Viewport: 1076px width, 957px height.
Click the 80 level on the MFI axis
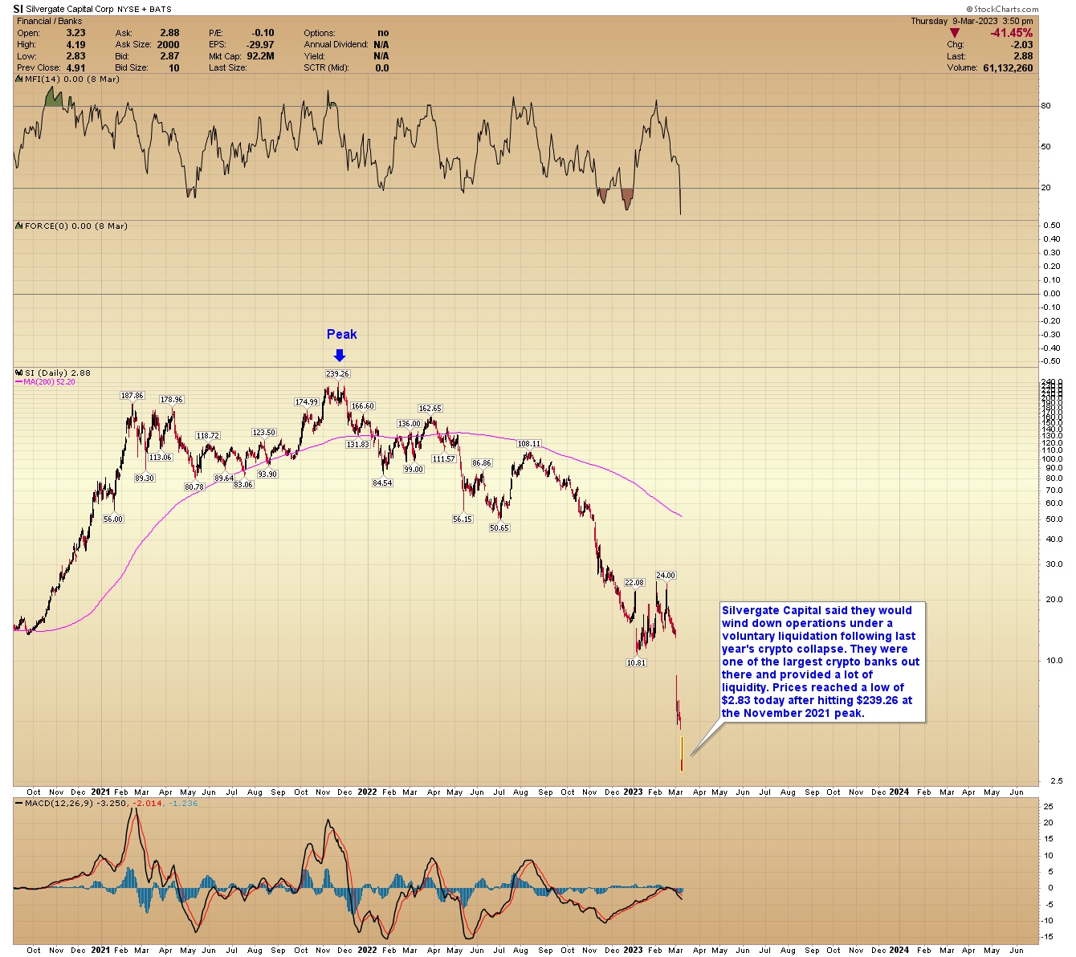coord(1046,106)
